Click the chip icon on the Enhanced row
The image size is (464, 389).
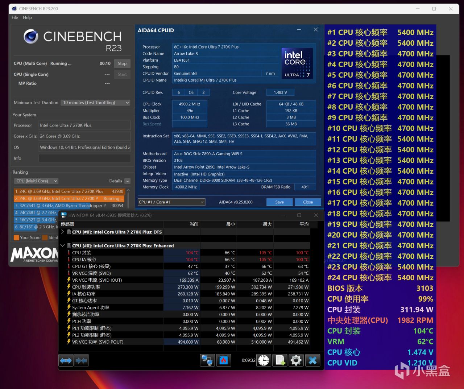coord(69,245)
